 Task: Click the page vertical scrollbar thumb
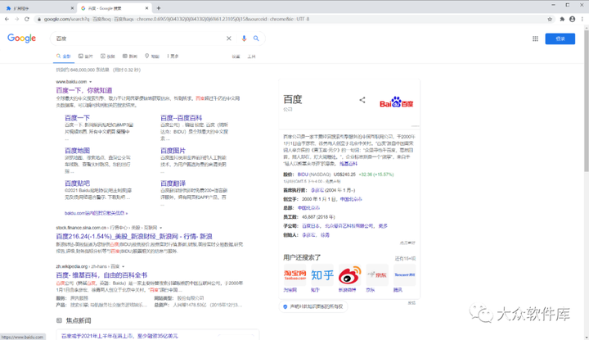click(x=587, y=102)
